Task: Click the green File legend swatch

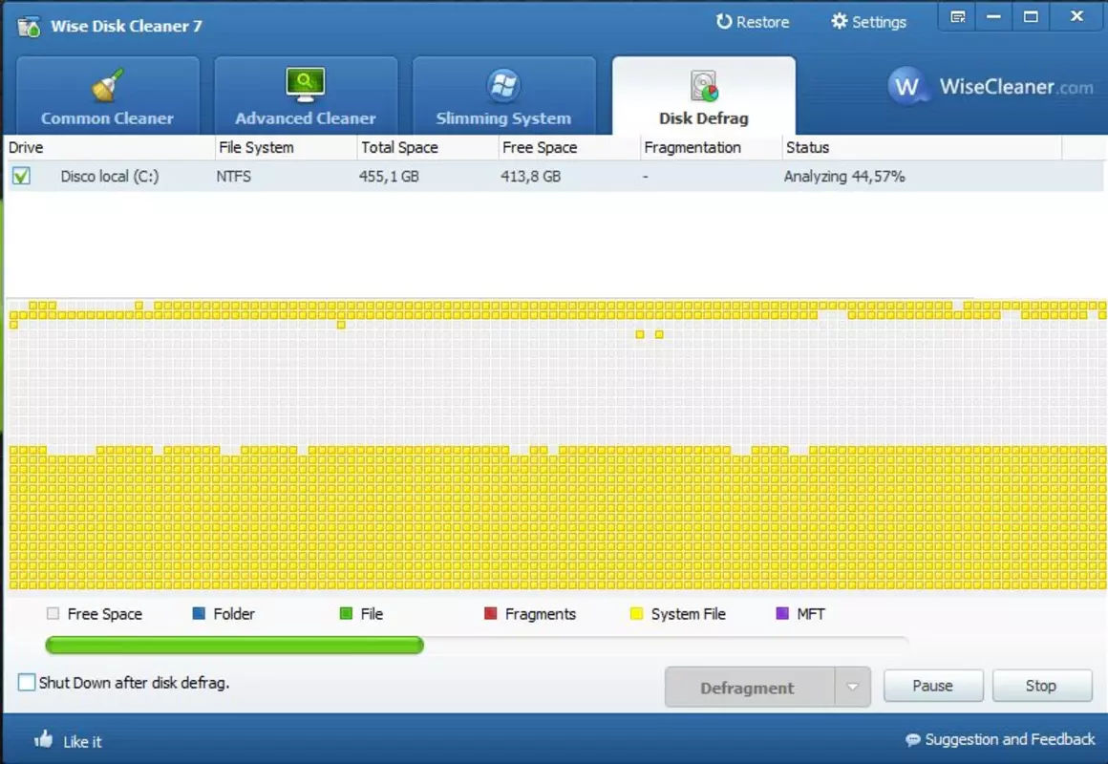Action: click(x=346, y=613)
